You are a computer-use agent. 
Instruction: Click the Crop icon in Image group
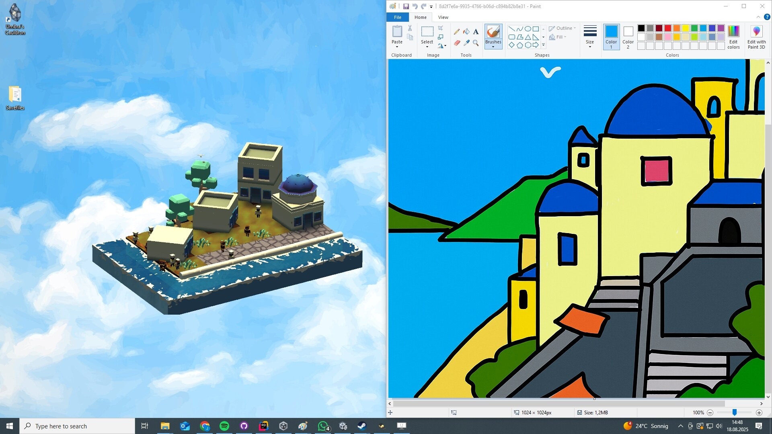coord(441,28)
